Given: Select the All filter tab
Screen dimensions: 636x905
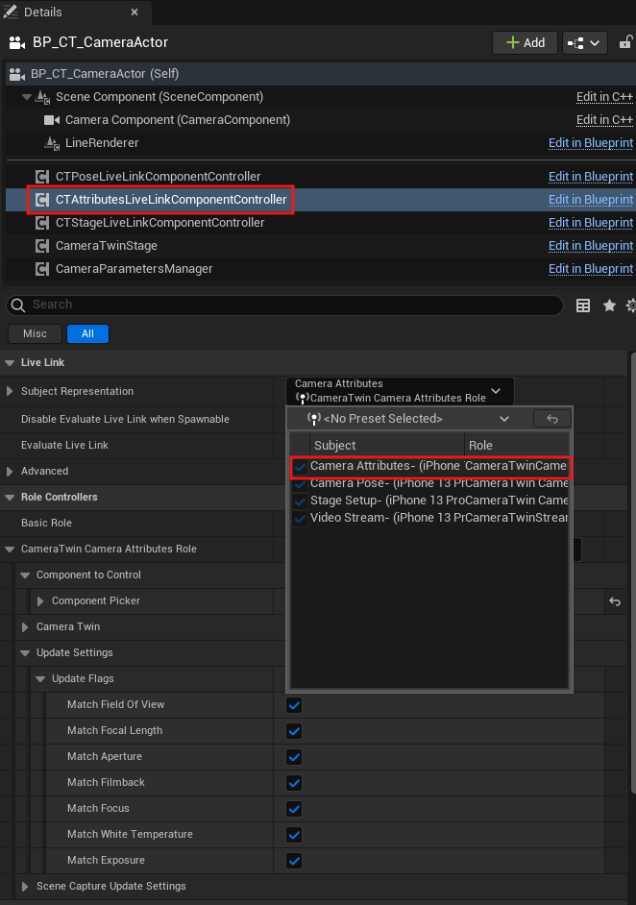Looking at the screenshot, I should coord(87,334).
